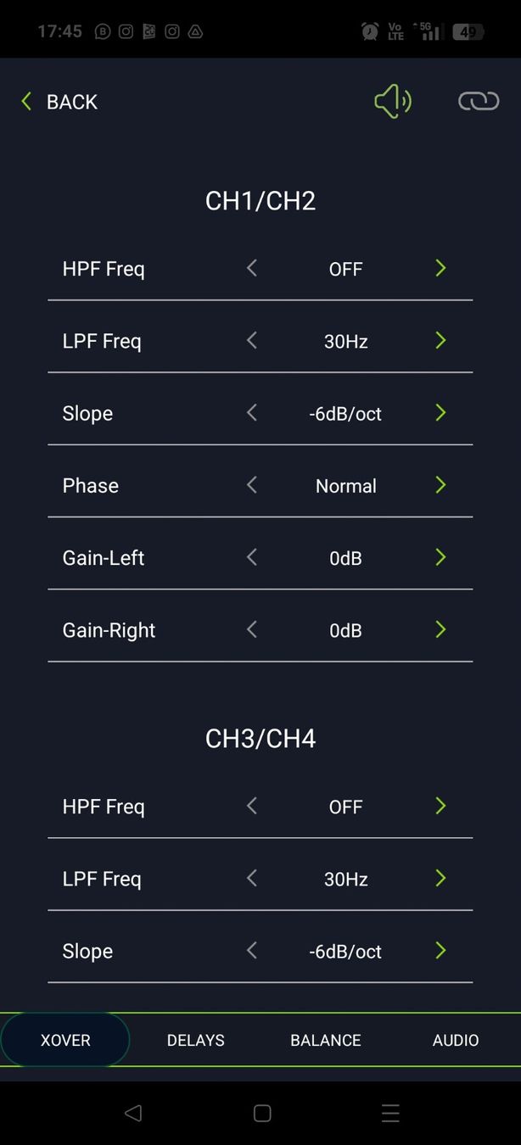Image resolution: width=521 pixels, height=1145 pixels.
Task: Open the AUDIO tab
Action: pyautogui.click(x=456, y=1040)
